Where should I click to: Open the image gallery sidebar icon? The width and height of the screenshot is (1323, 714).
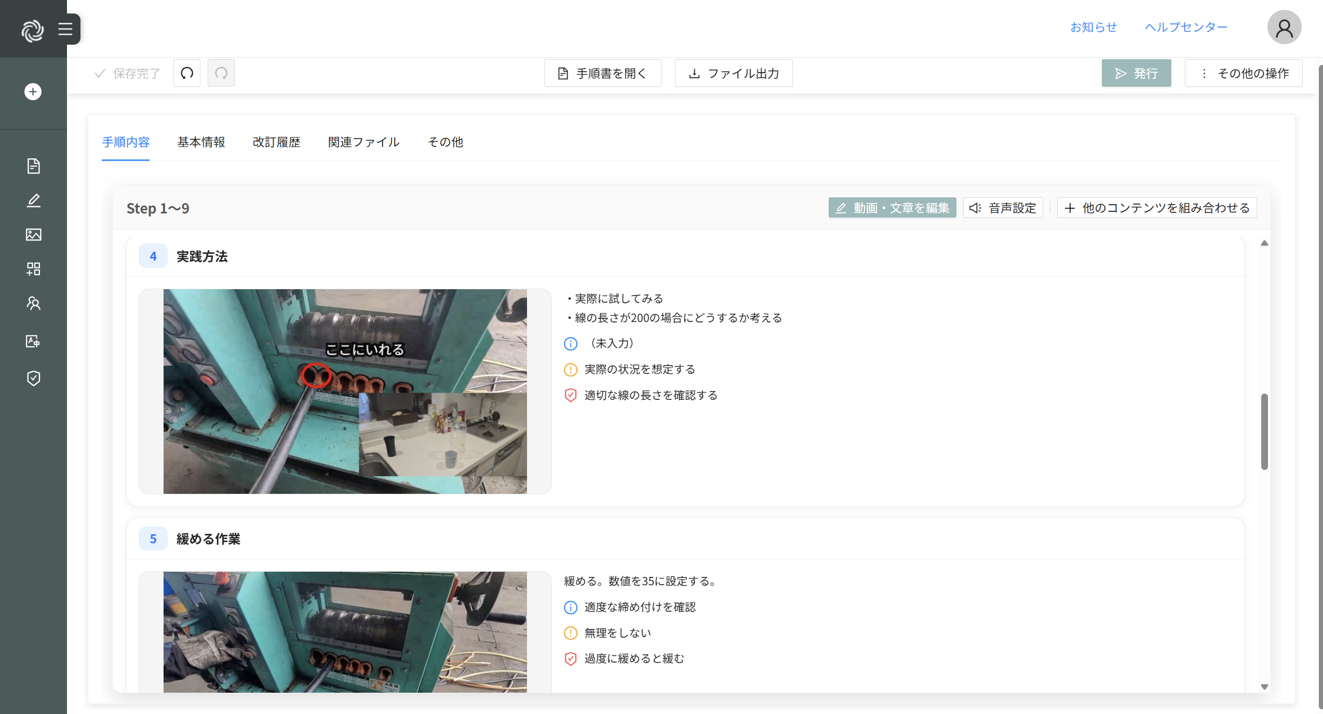[33, 235]
